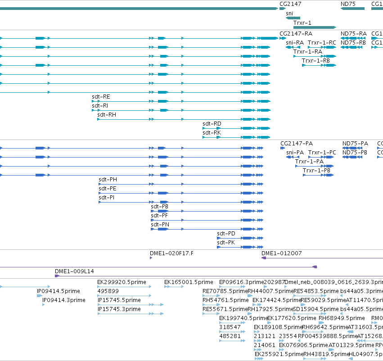Select the sdt-PF protein label
Image resolution: width=383 pixels, height=361 pixels.
[x=159, y=216]
